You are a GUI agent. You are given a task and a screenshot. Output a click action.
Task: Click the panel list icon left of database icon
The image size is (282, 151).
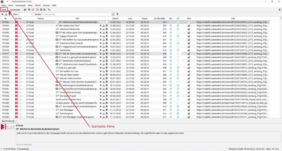tap(37, 10)
